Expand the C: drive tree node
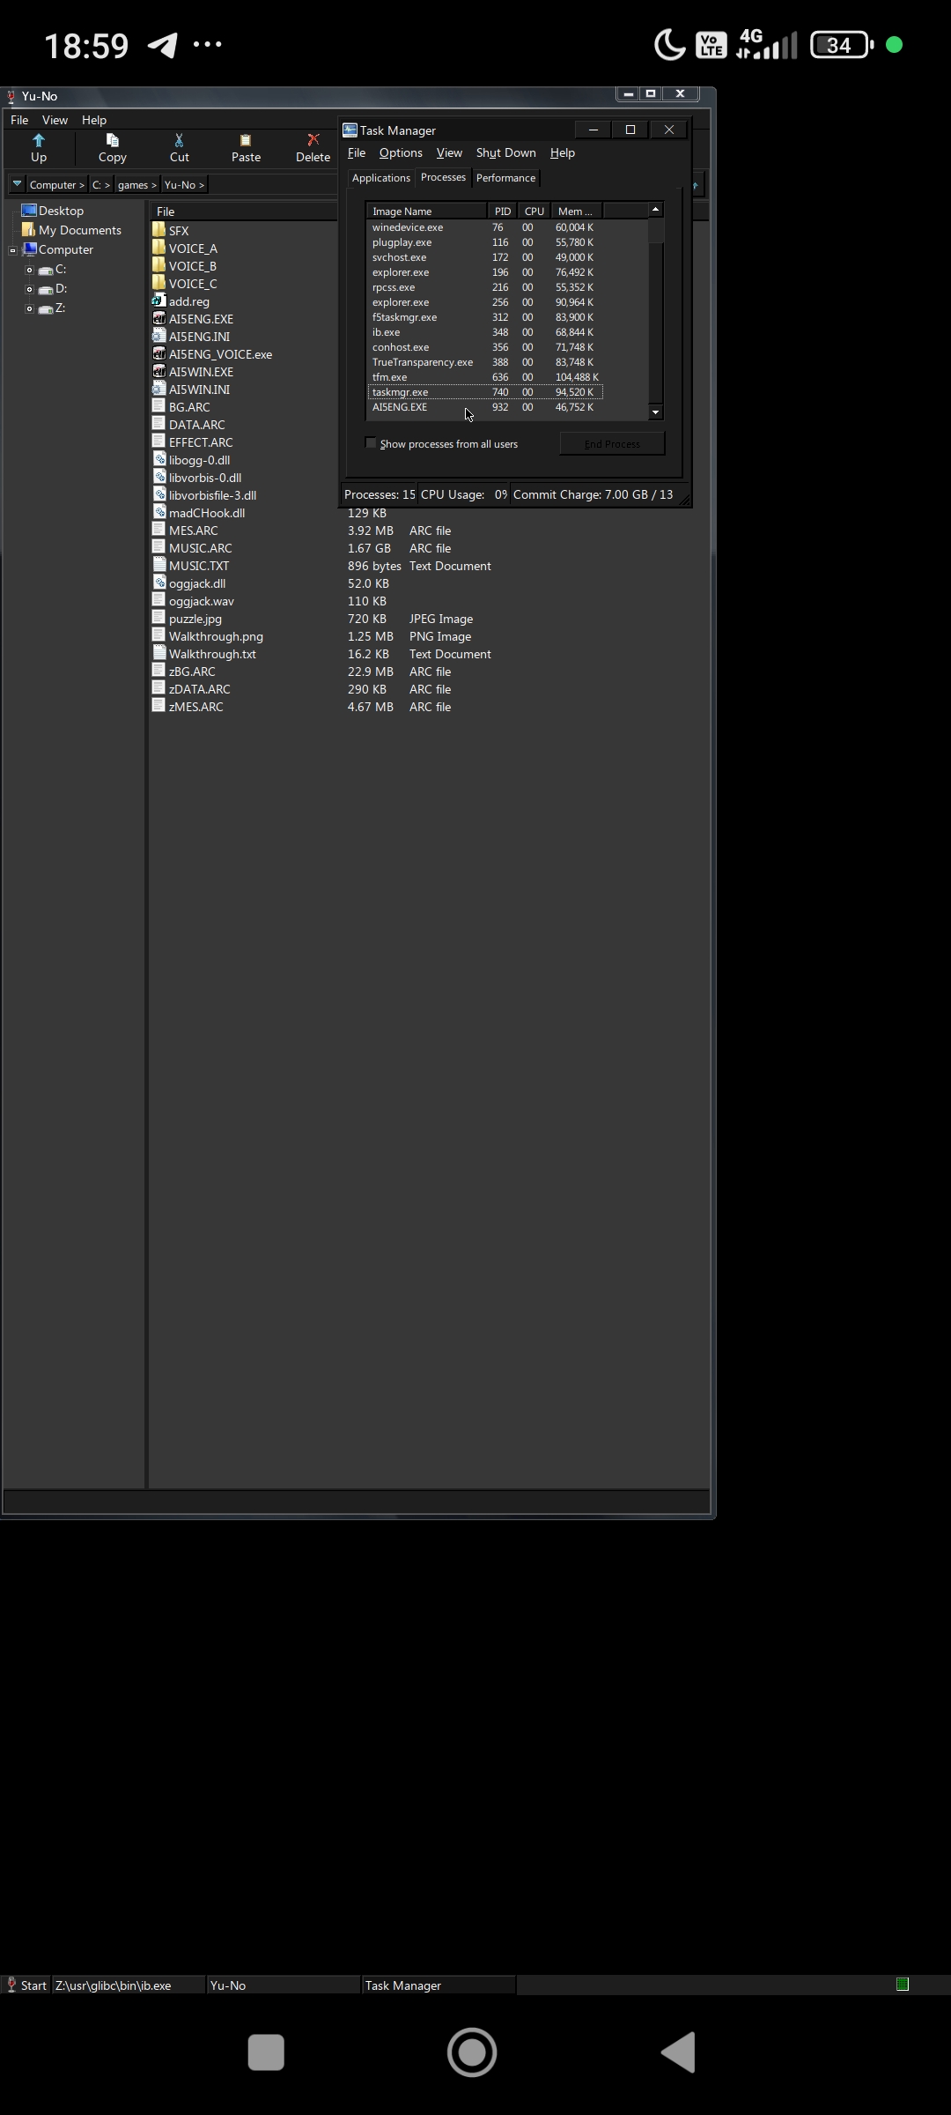951x2115 pixels. (29, 270)
